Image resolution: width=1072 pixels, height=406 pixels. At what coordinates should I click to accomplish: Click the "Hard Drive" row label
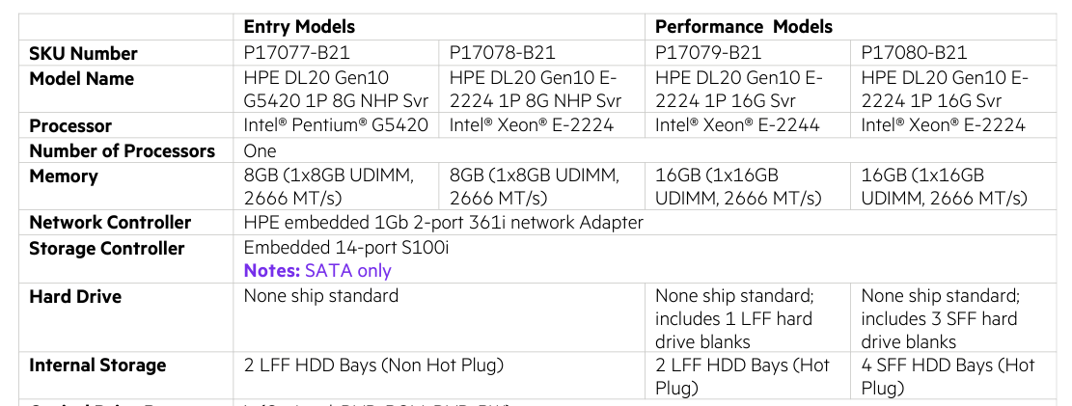[x=75, y=296]
